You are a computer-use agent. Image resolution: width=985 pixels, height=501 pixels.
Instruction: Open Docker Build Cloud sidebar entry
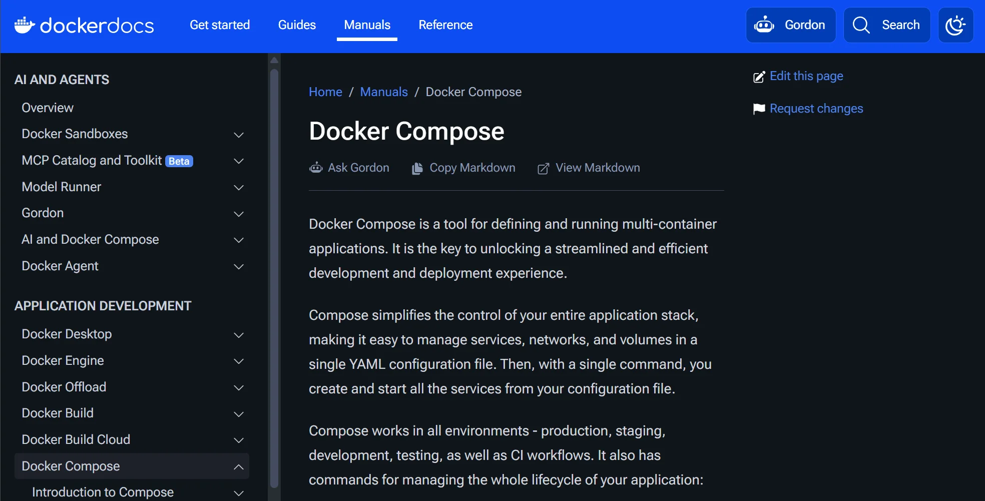pos(76,439)
